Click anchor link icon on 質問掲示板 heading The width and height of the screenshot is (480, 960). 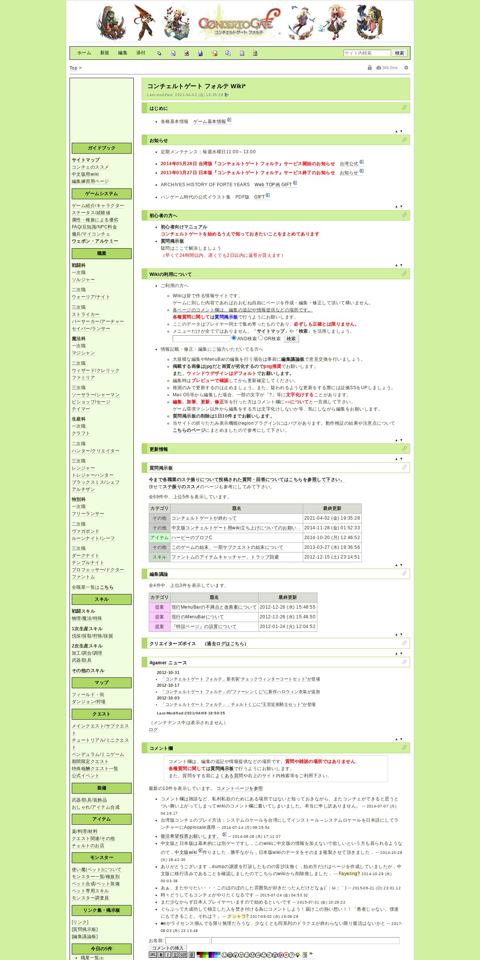(x=404, y=467)
